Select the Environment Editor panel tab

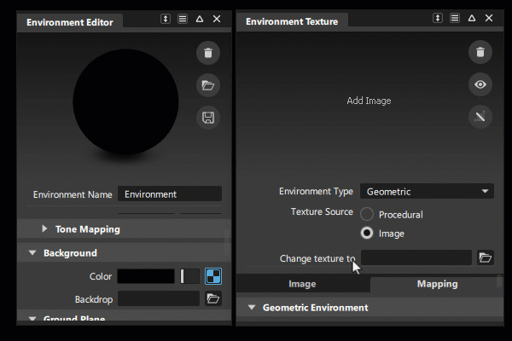70,22
